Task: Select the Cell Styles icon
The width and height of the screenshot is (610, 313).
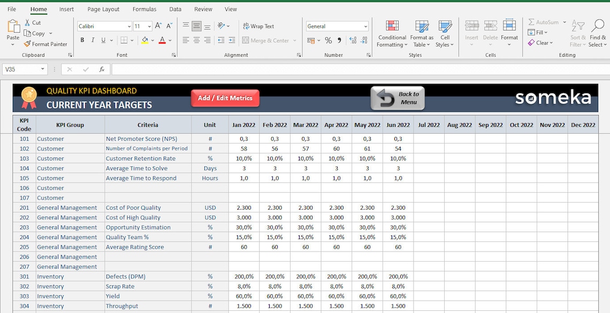Action: click(445, 33)
